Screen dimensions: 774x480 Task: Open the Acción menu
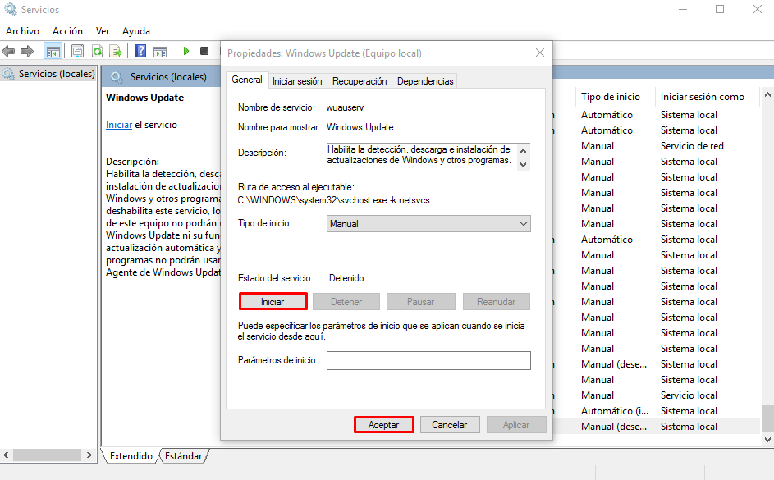pos(67,31)
